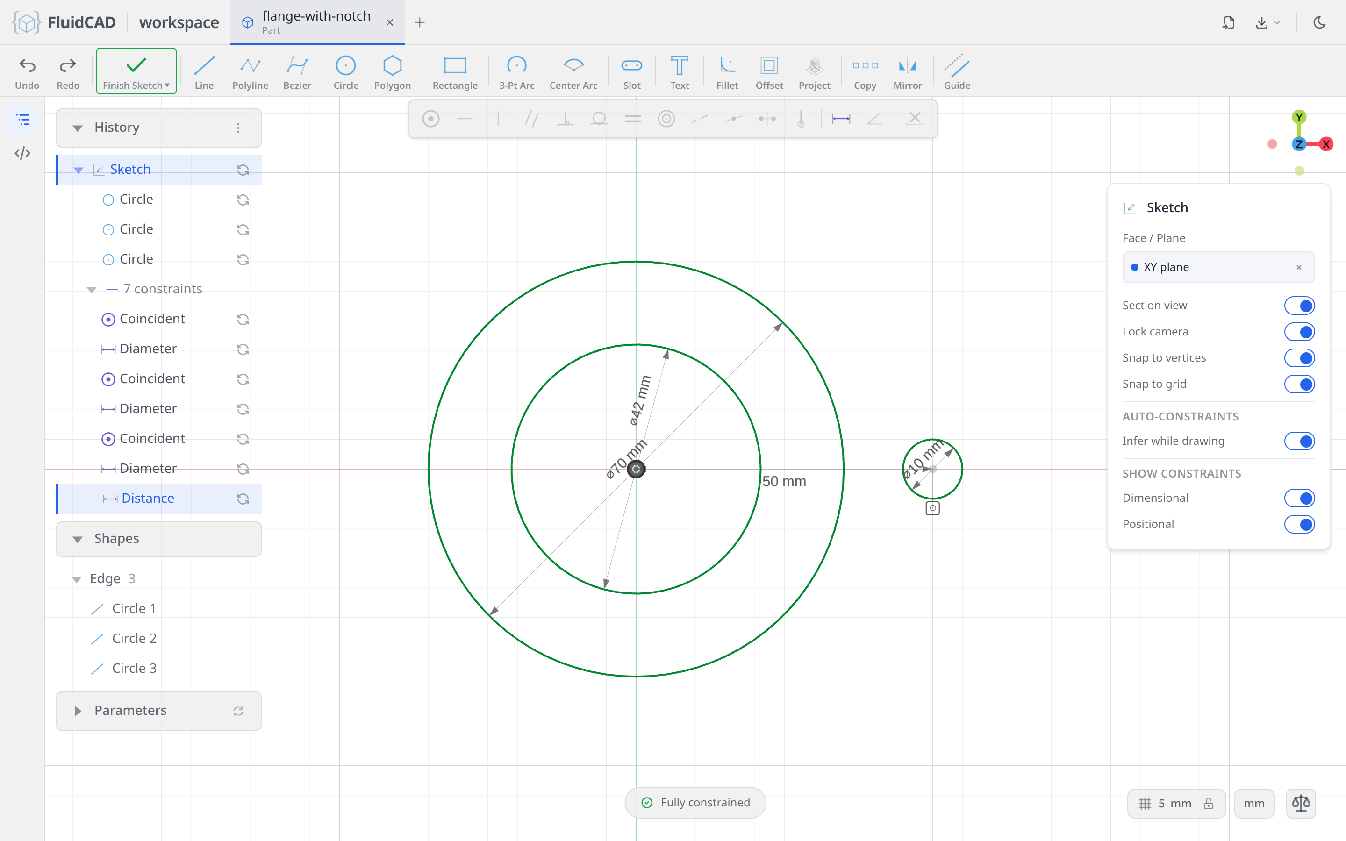The height and width of the screenshot is (841, 1346).
Task: Select the Offset tool
Action: [x=769, y=72]
